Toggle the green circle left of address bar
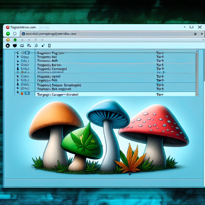 (x=8, y=34)
